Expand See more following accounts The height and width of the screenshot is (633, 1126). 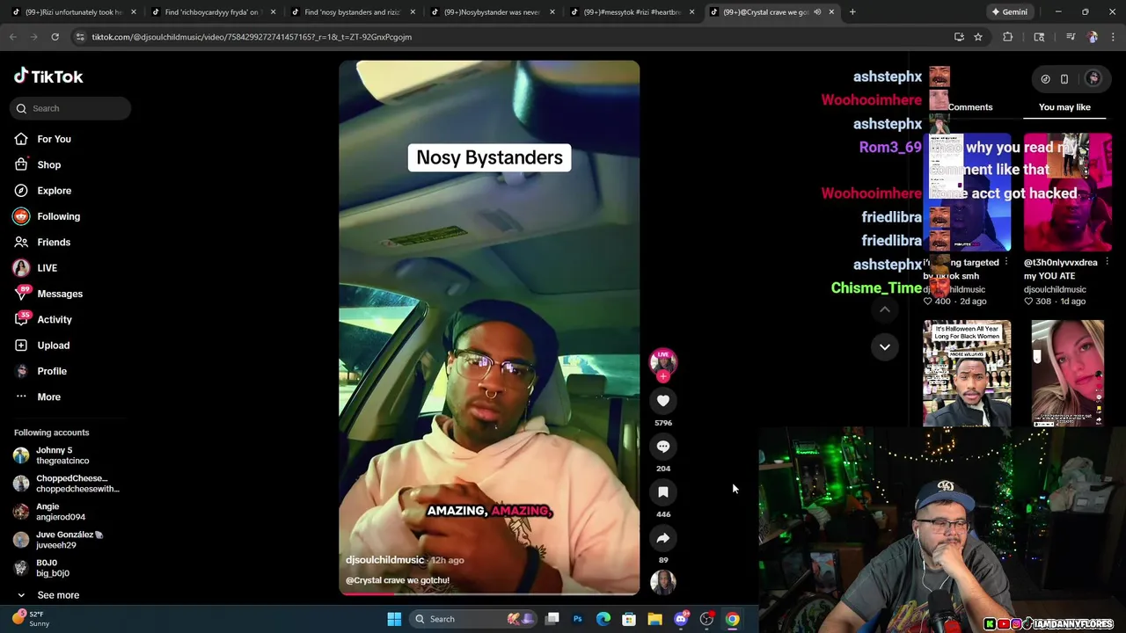click(x=57, y=595)
